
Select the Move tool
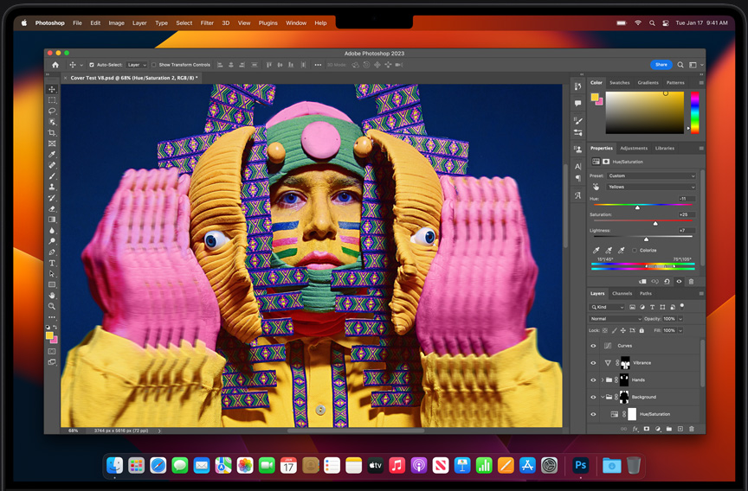click(x=52, y=90)
